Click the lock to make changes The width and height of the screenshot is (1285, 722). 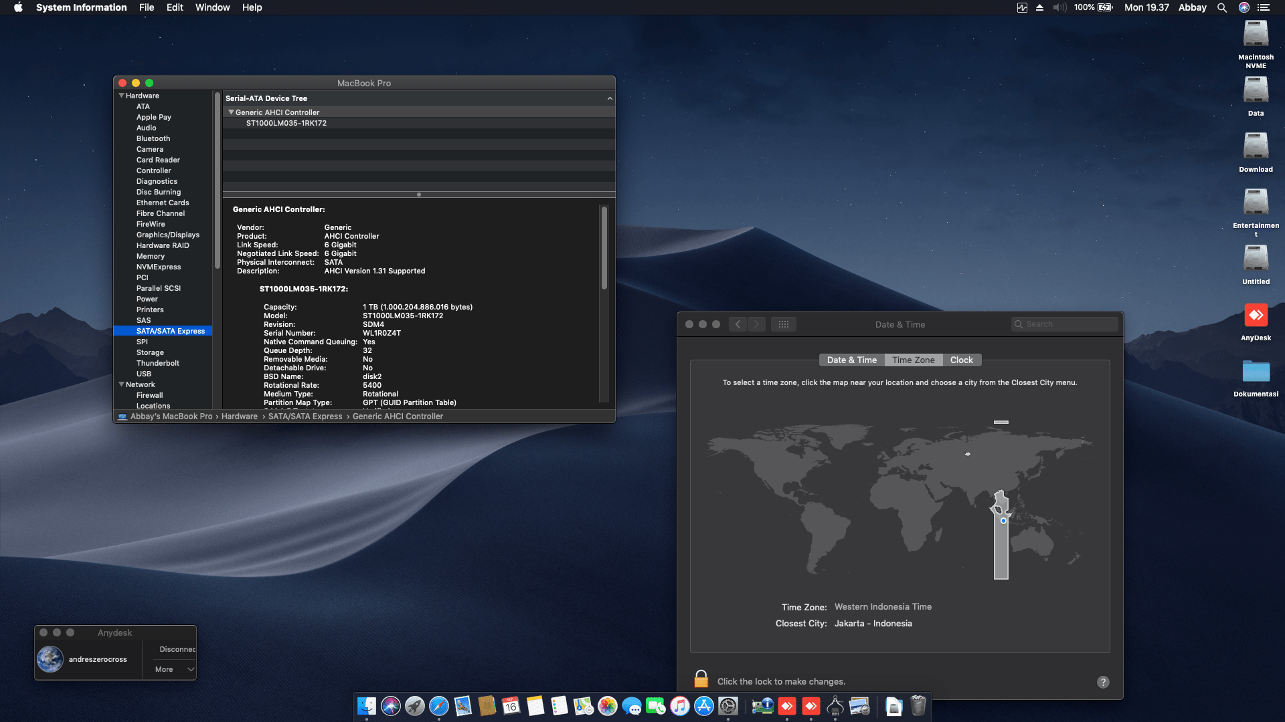pyautogui.click(x=701, y=680)
